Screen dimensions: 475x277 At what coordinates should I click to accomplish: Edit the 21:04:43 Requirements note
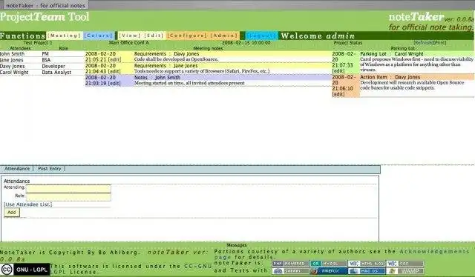coord(114,71)
